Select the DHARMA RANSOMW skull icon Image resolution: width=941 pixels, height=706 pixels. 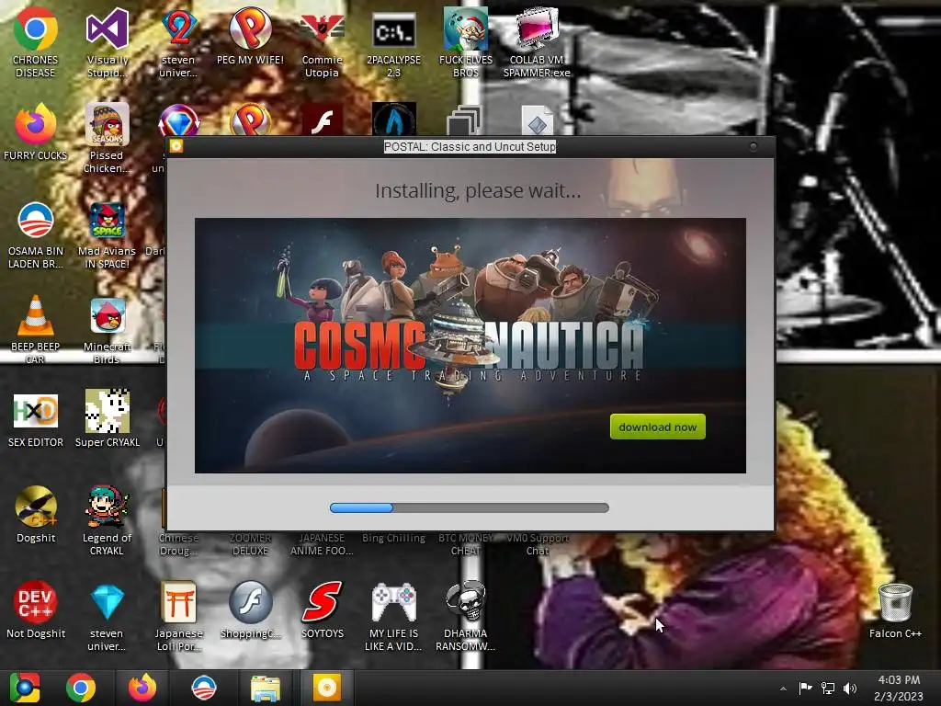(x=465, y=616)
